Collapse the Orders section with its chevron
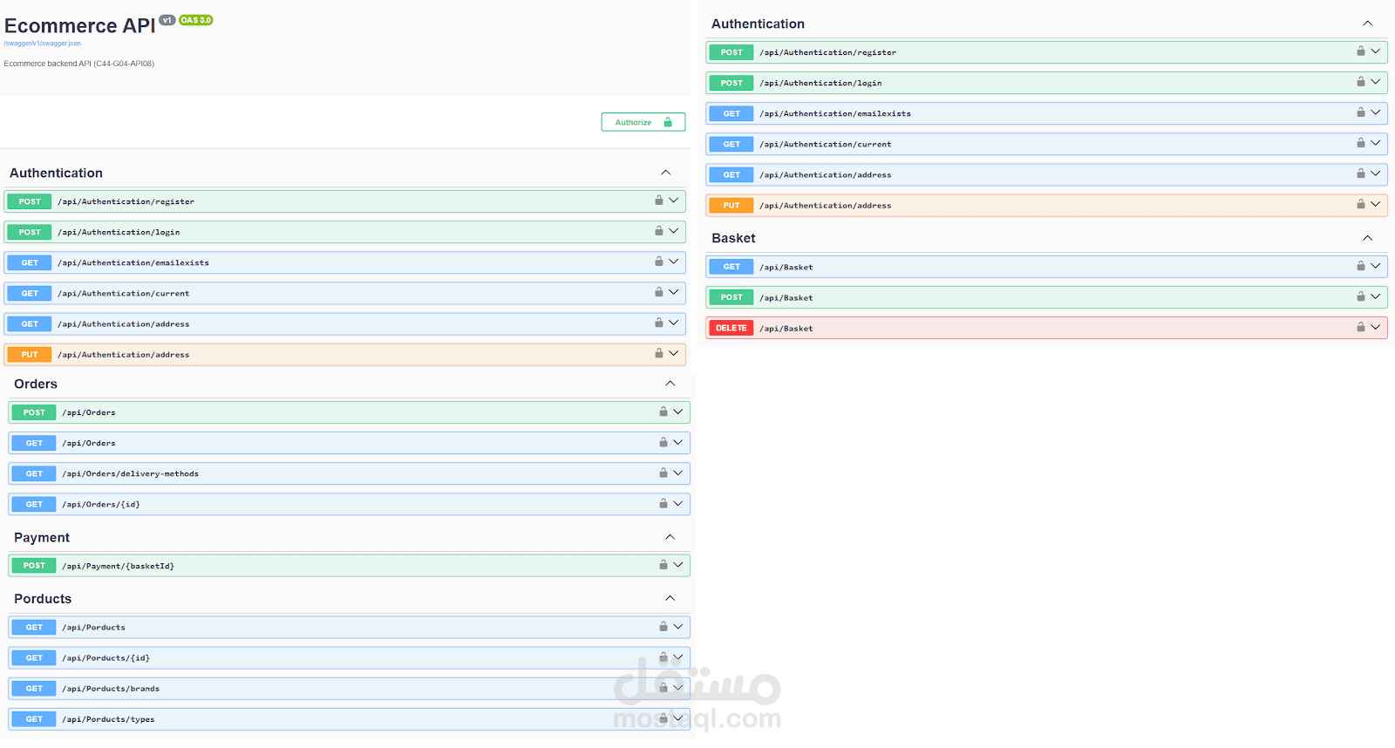The width and height of the screenshot is (1395, 748). click(x=670, y=384)
